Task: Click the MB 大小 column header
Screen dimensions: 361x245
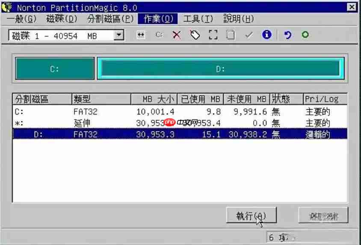Action: (154, 99)
